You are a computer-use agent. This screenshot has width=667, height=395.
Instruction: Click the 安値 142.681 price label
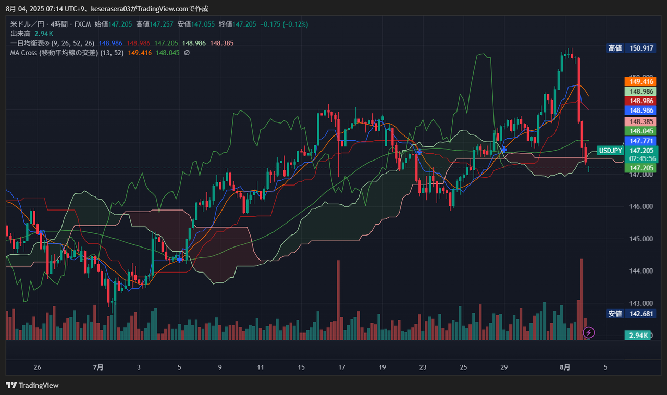tap(631, 314)
